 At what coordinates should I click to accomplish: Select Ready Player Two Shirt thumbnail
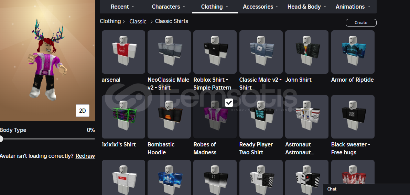tap(261, 117)
